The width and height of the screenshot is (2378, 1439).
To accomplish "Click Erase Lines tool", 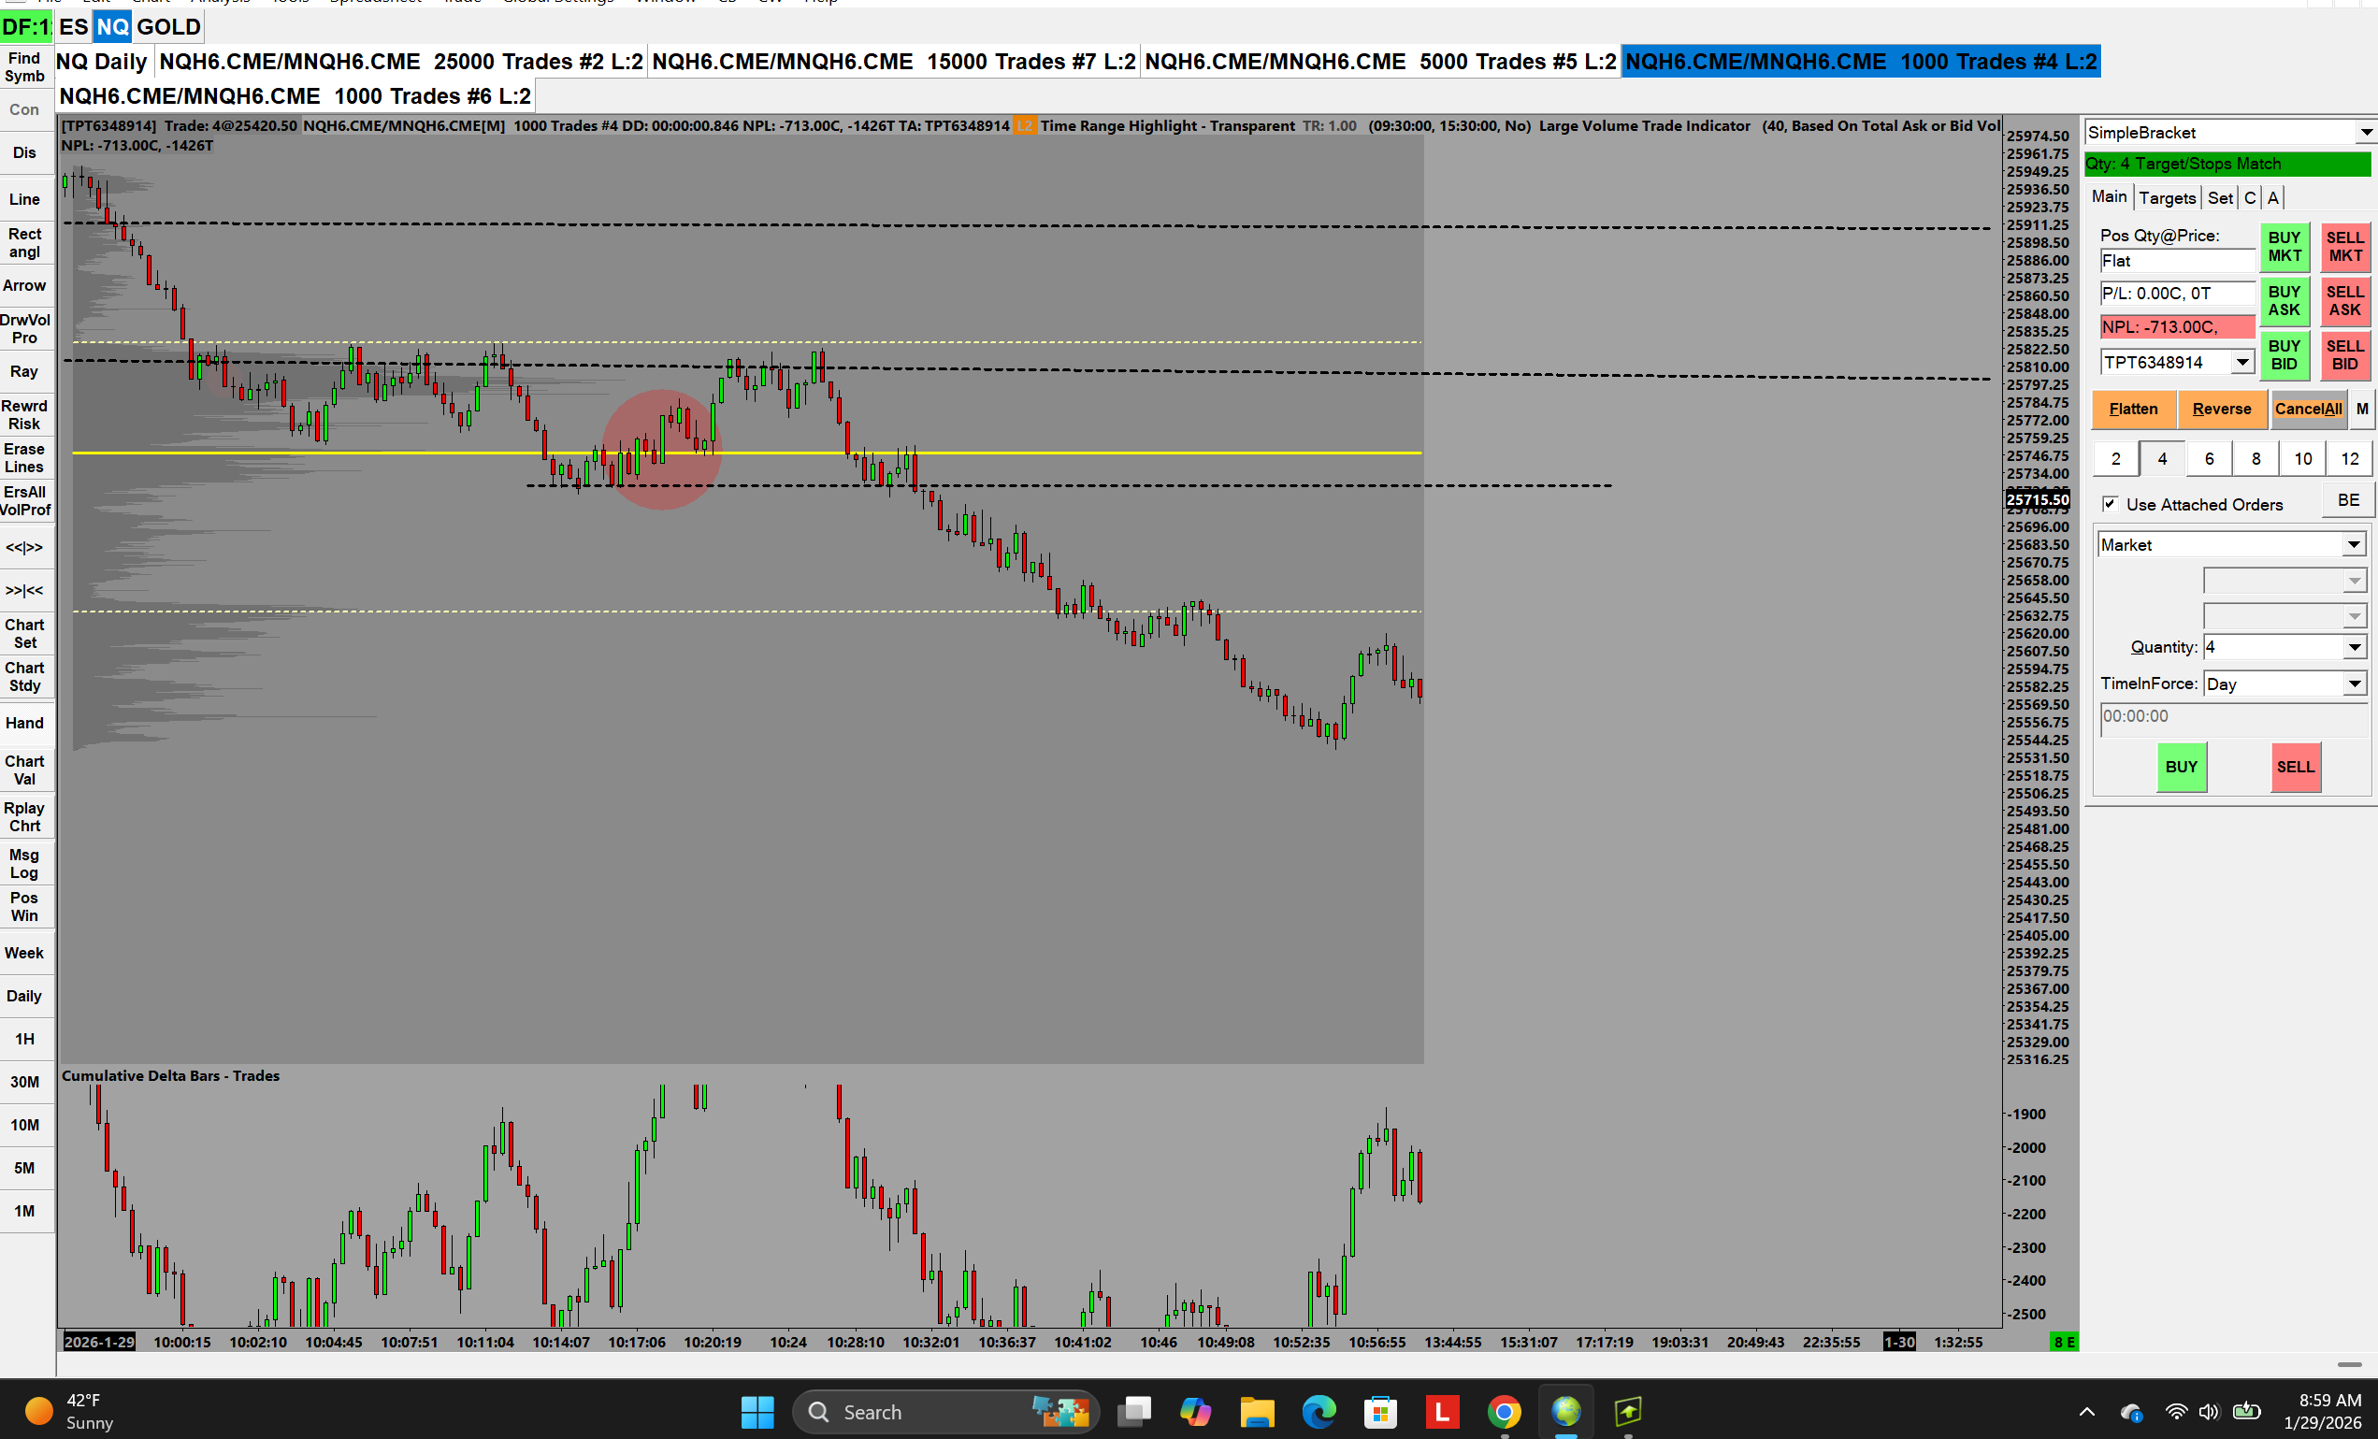I will coord(26,458).
